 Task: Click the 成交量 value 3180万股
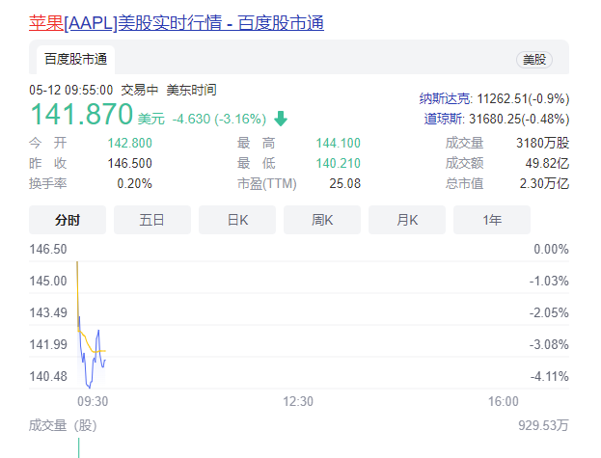pos(542,144)
